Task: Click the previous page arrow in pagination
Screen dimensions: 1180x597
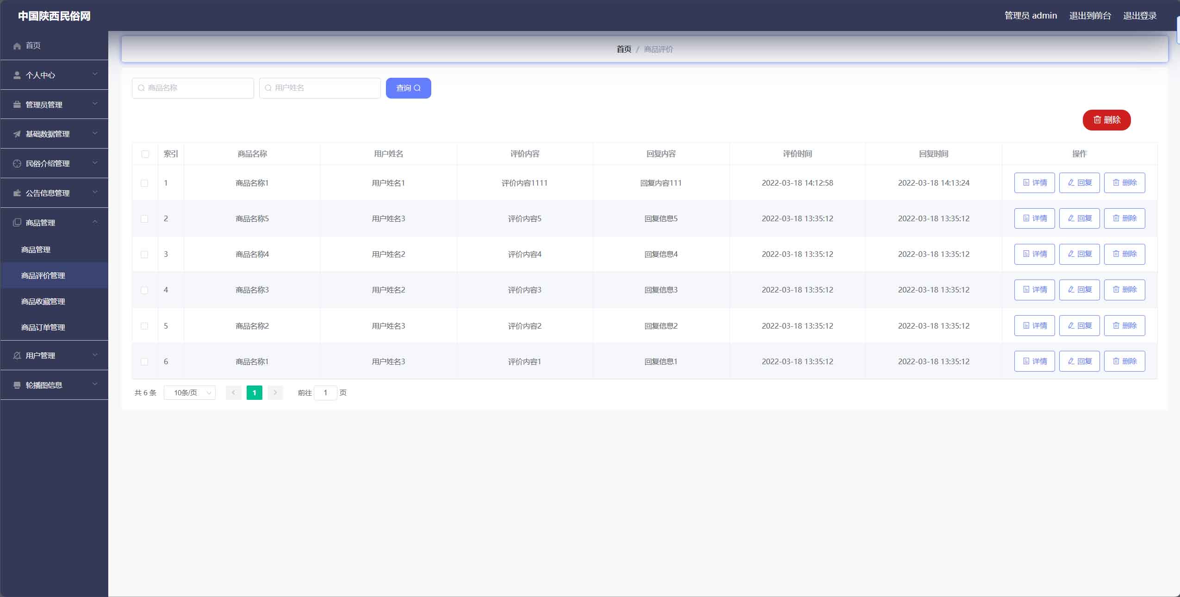Action: coord(234,393)
